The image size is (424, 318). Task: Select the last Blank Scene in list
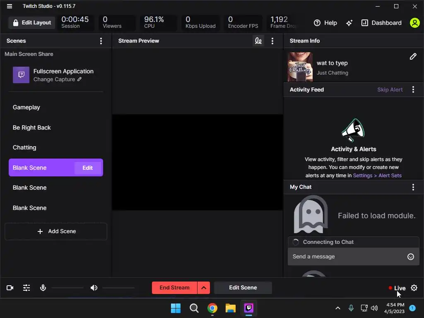pyautogui.click(x=56, y=208)
